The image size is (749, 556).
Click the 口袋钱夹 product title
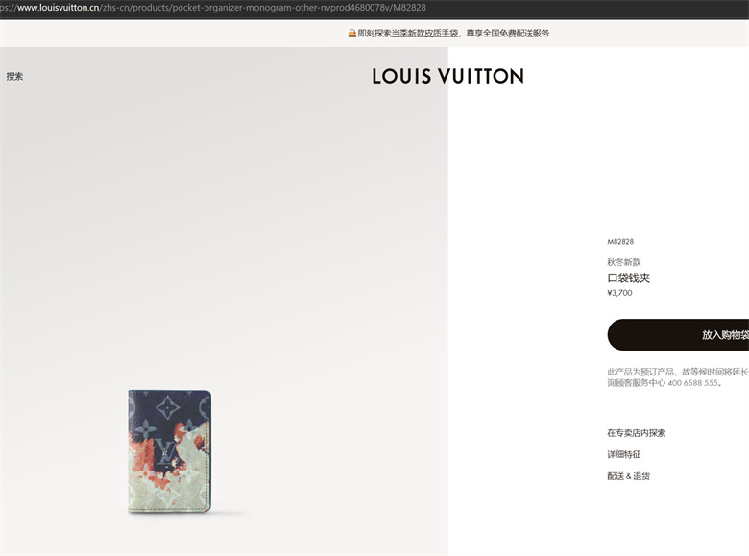click(x=629, y=278)
